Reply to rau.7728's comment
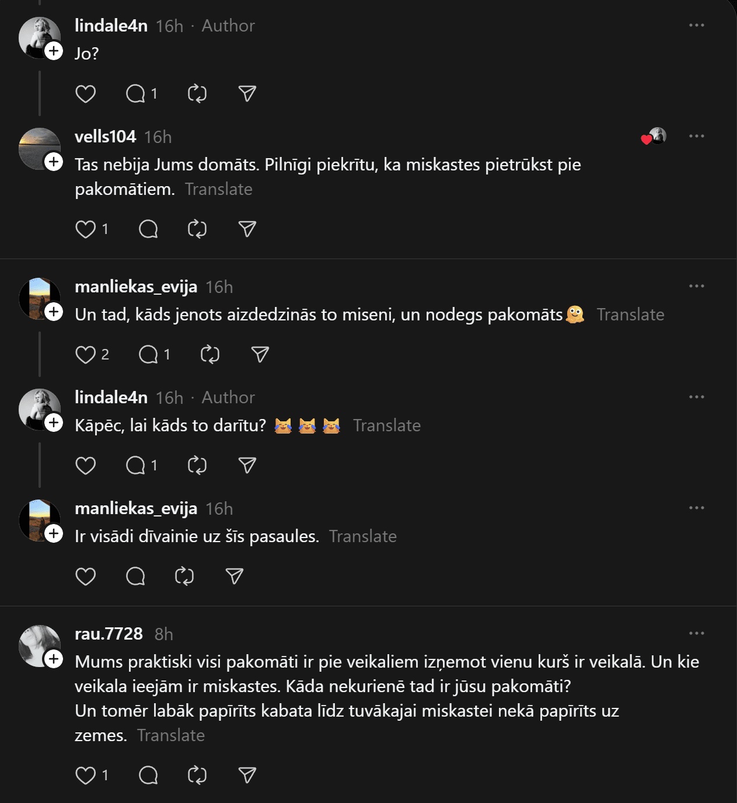 pos(148,776)
